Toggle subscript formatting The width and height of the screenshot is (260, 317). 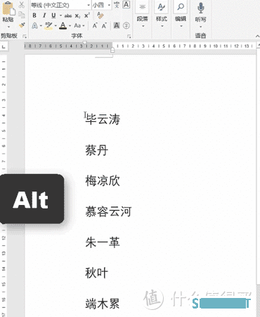click(77, 15)
